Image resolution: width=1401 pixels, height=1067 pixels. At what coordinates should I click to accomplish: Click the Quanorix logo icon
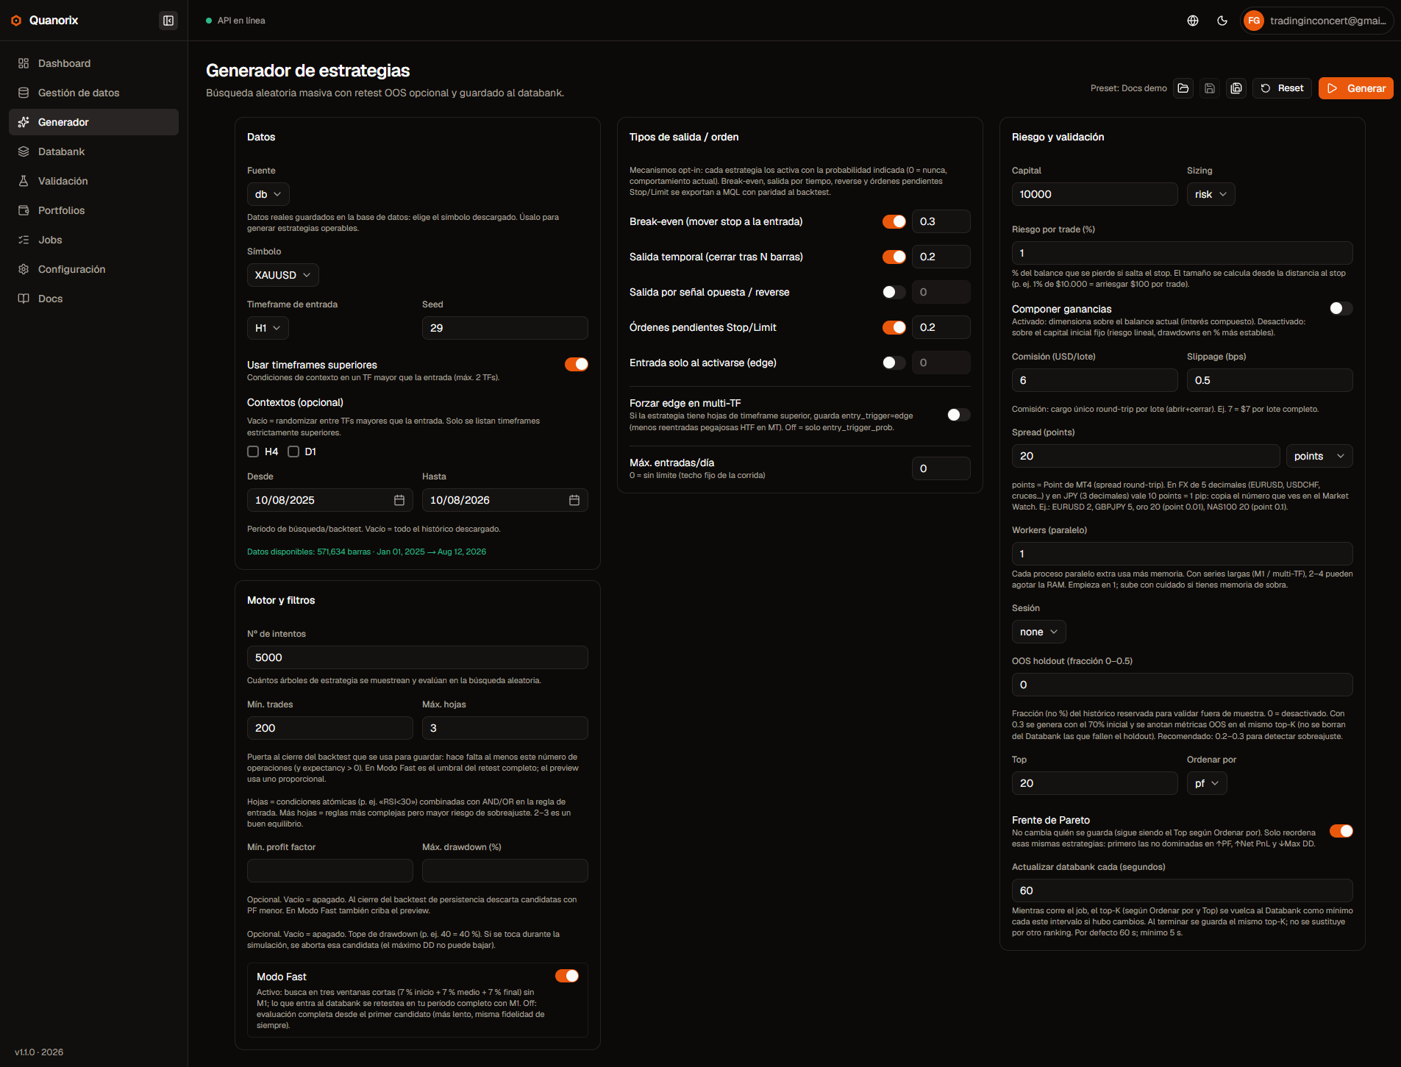pyautogui.click(x=16, y=21)
